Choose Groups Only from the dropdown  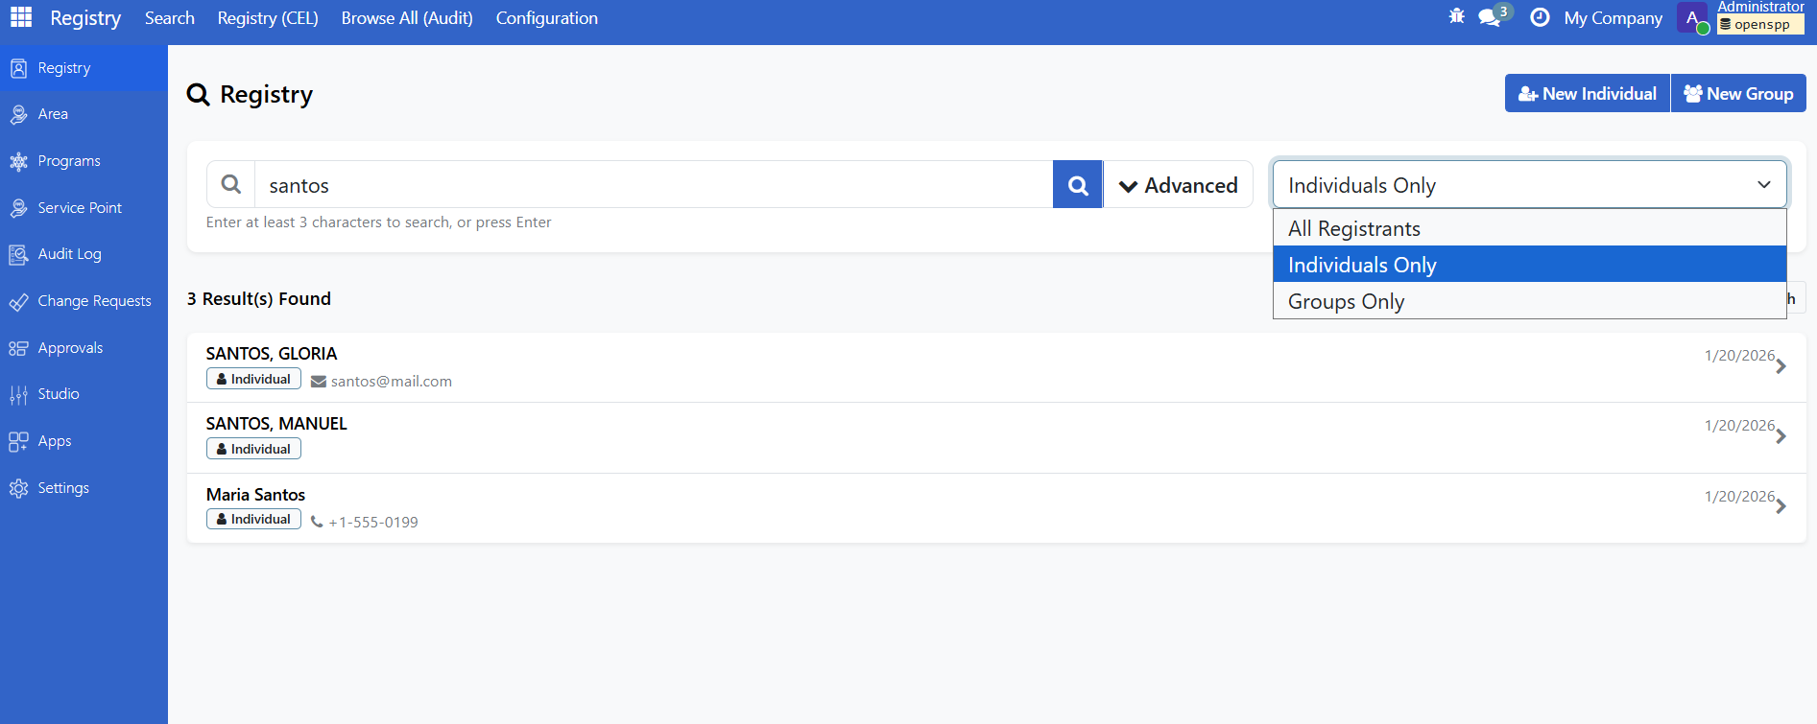click(x=1530, y=301)
